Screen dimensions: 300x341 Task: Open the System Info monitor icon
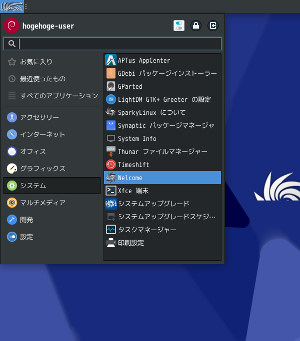[x=111, y=138]
